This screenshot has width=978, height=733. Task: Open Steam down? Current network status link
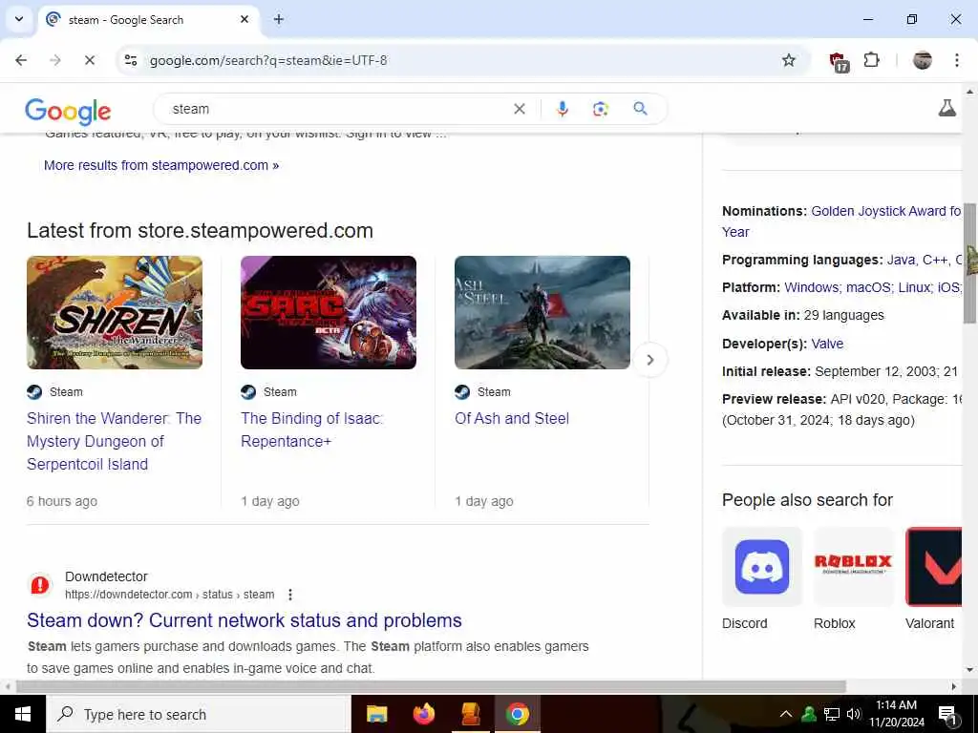coord(244,620)
